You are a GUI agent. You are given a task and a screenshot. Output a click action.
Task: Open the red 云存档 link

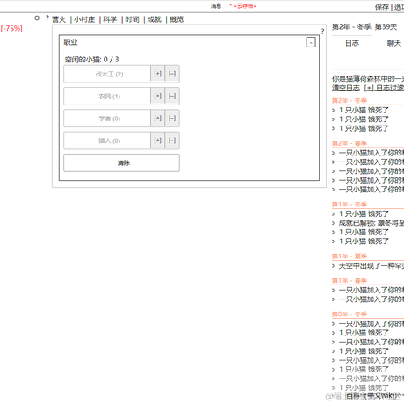[245, 6]
